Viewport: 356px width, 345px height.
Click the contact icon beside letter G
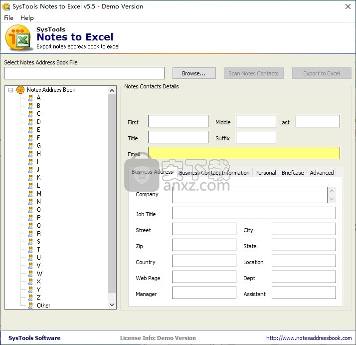(x=30, y=146)
